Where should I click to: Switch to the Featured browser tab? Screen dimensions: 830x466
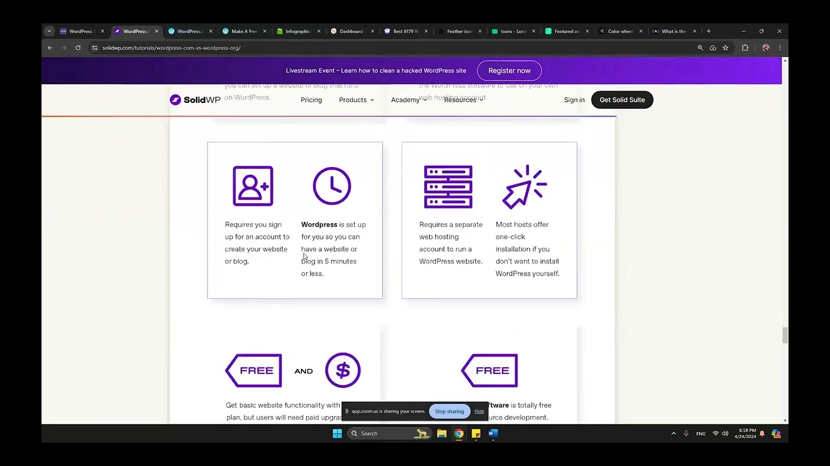(x=566, y=31)
